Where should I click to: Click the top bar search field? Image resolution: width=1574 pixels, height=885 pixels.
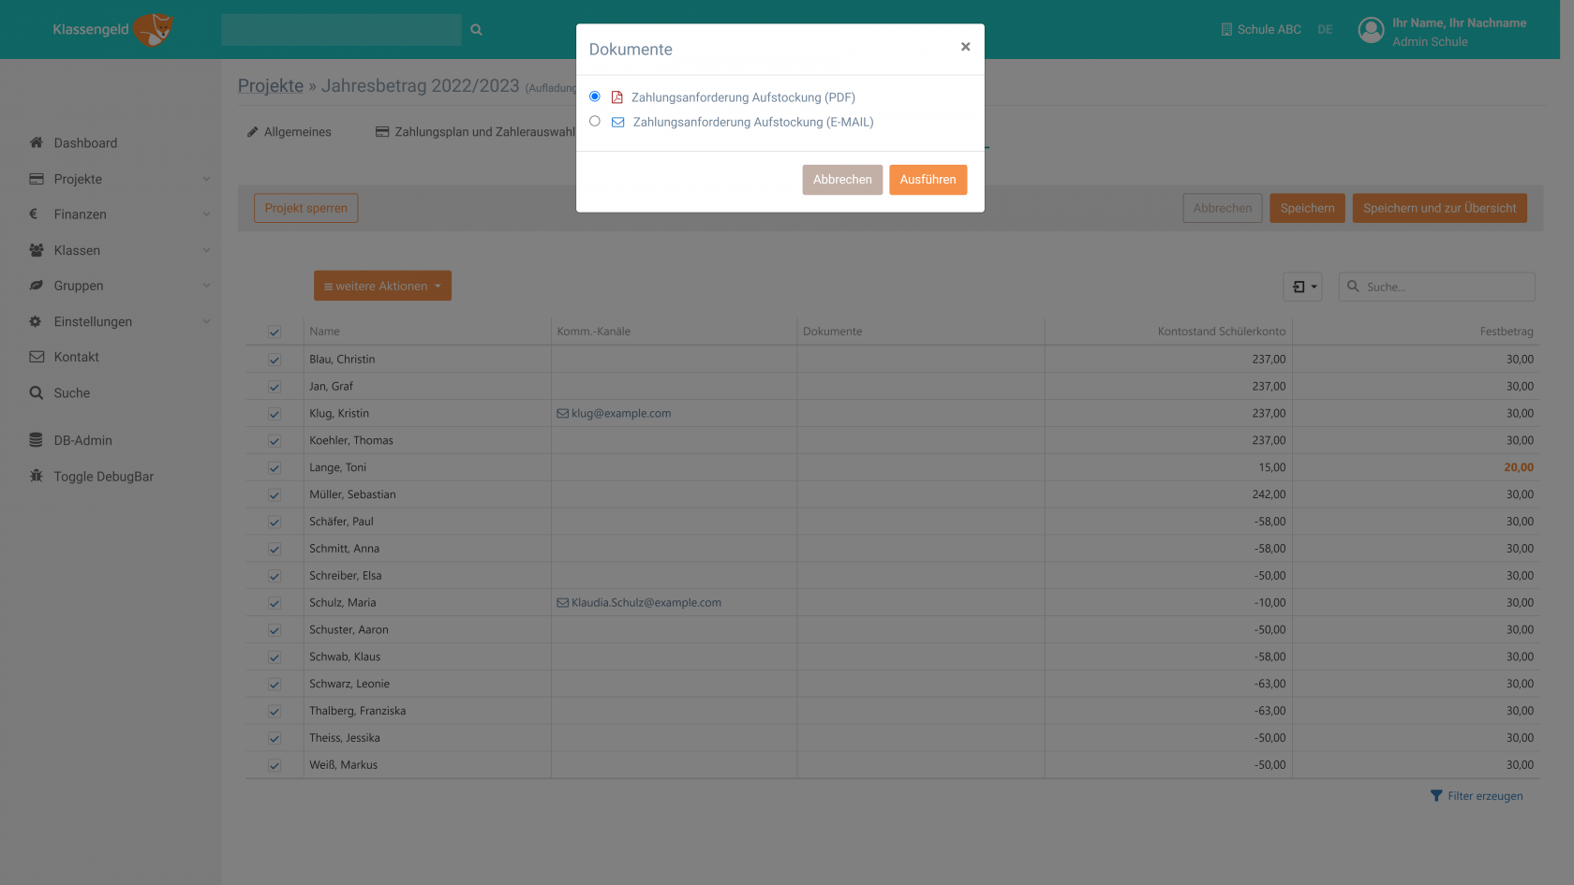pyautogui.click(x=341, y=30)
